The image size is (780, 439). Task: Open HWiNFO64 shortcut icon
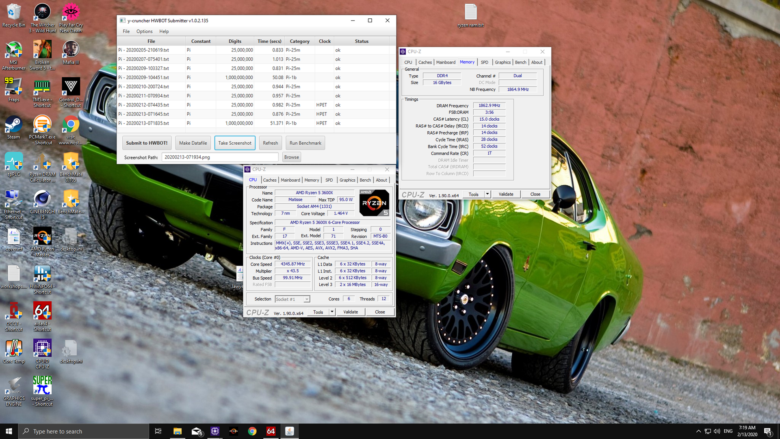[x=42, y=280]
